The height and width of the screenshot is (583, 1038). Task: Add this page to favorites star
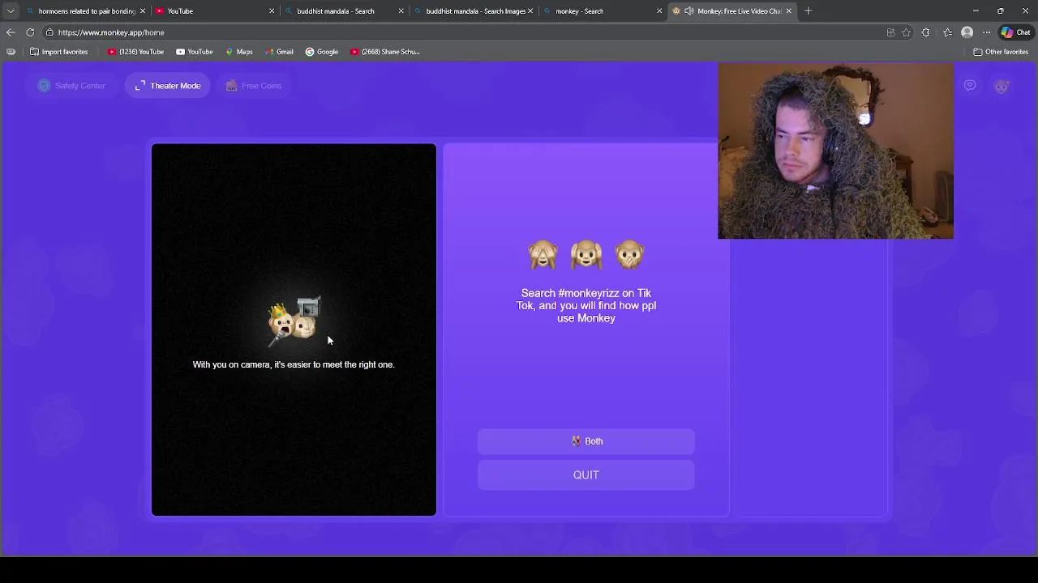click(x=907, y=32)
